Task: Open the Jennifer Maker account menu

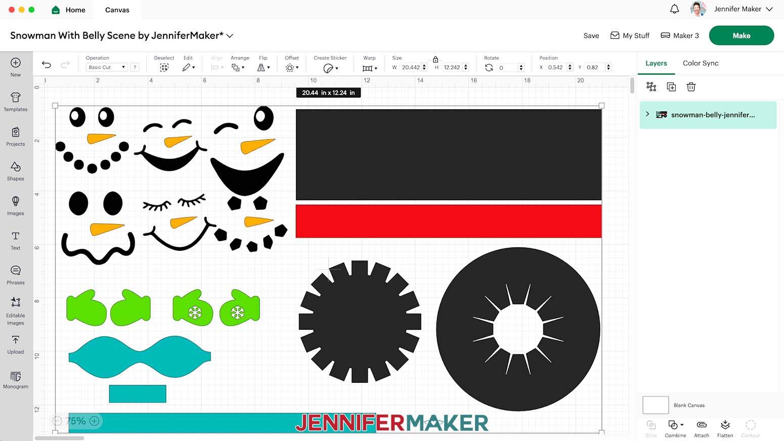Action: coord(743,9)
